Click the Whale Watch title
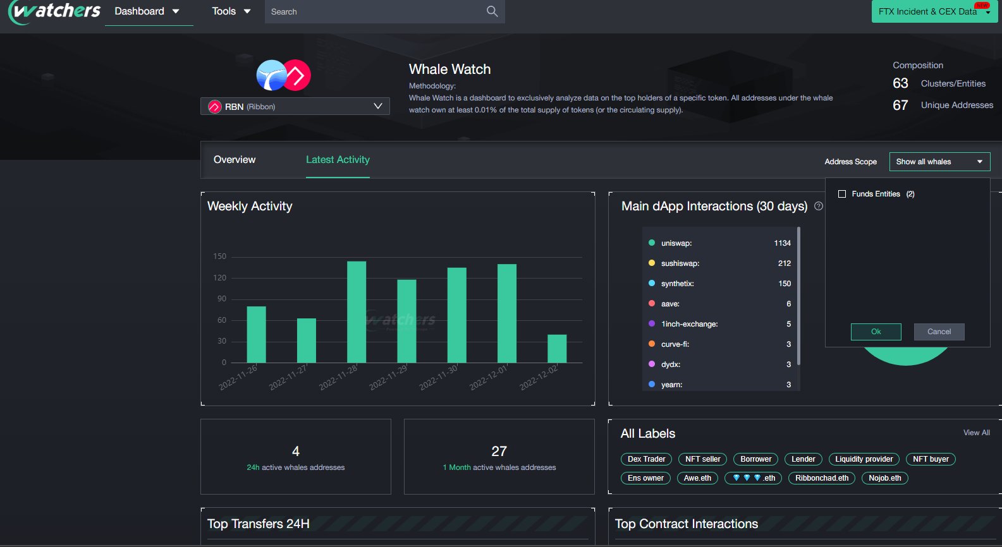 click(x=449, y=69)
